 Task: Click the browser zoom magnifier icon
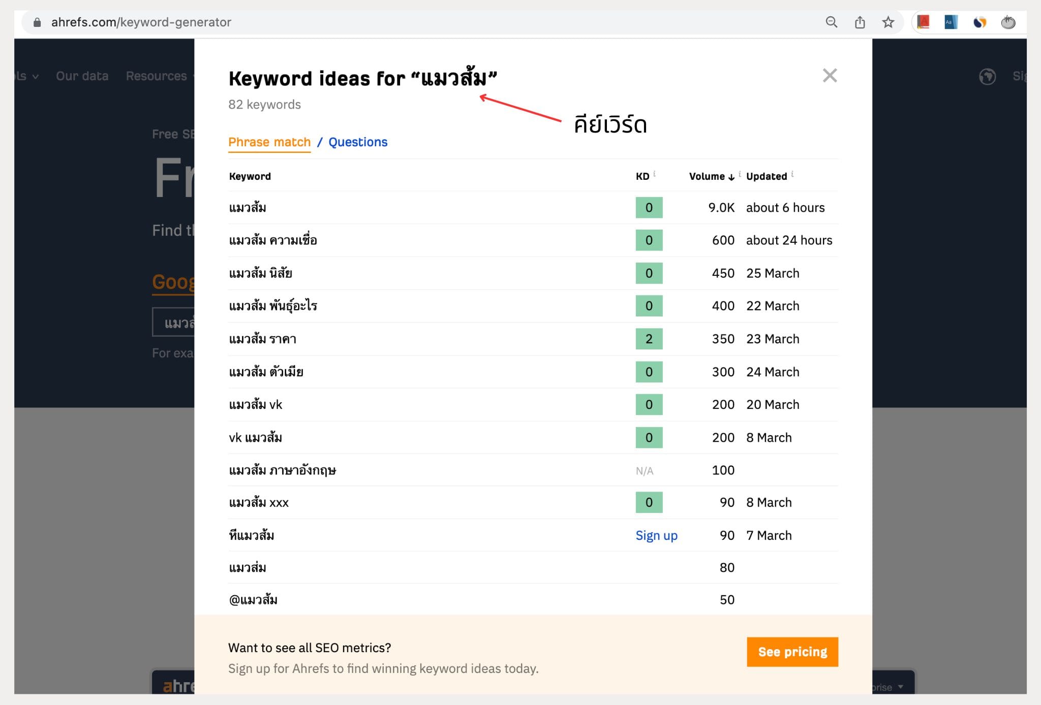click(832, 22)
